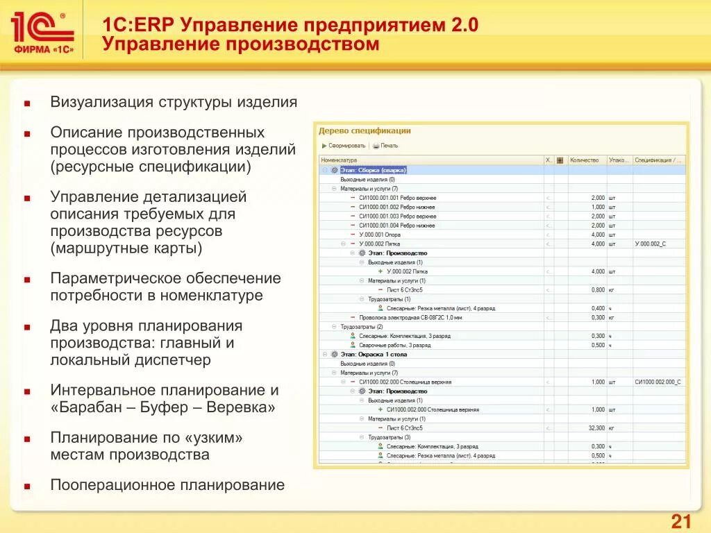Collapse the Этап: Сборка (сварка) node
Image resolution: width=711 pixels, height=533 pixels.
pos(325,170)
